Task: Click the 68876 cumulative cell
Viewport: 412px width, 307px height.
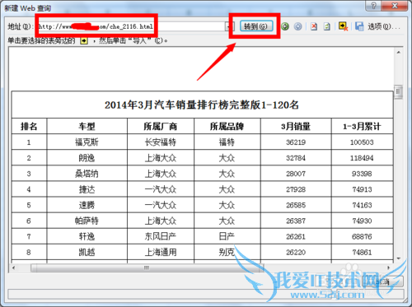Action: tap(362, 236)
